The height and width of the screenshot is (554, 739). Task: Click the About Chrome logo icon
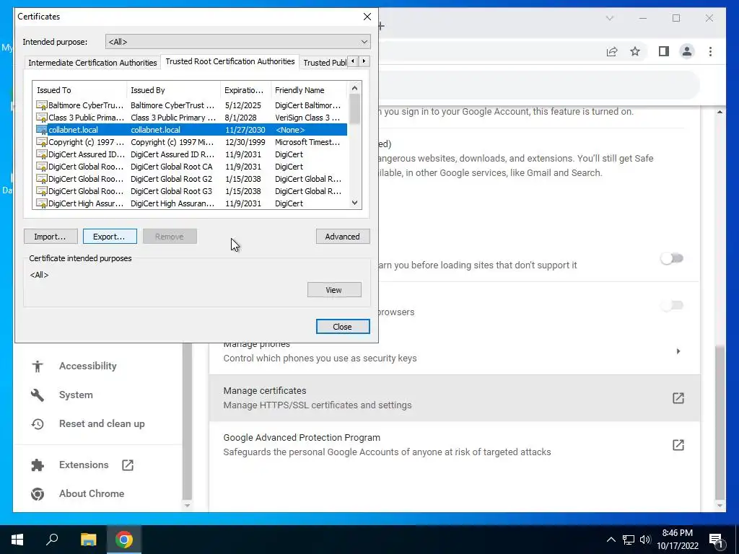pyautogui.click(x=38, y=493)
